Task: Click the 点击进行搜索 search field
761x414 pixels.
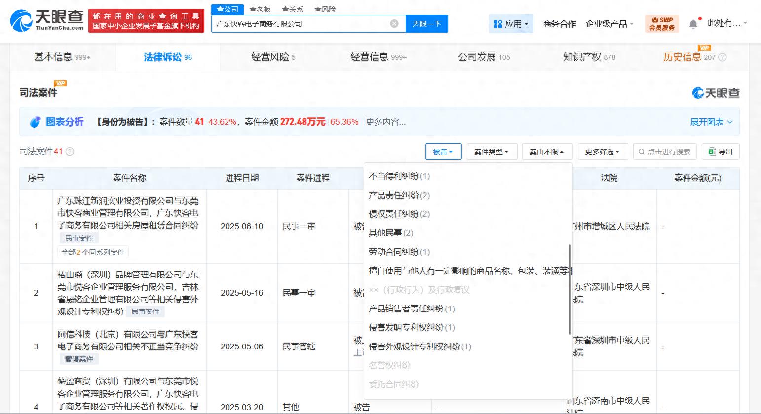Action: pyautogui.click(x=665, y=152)
